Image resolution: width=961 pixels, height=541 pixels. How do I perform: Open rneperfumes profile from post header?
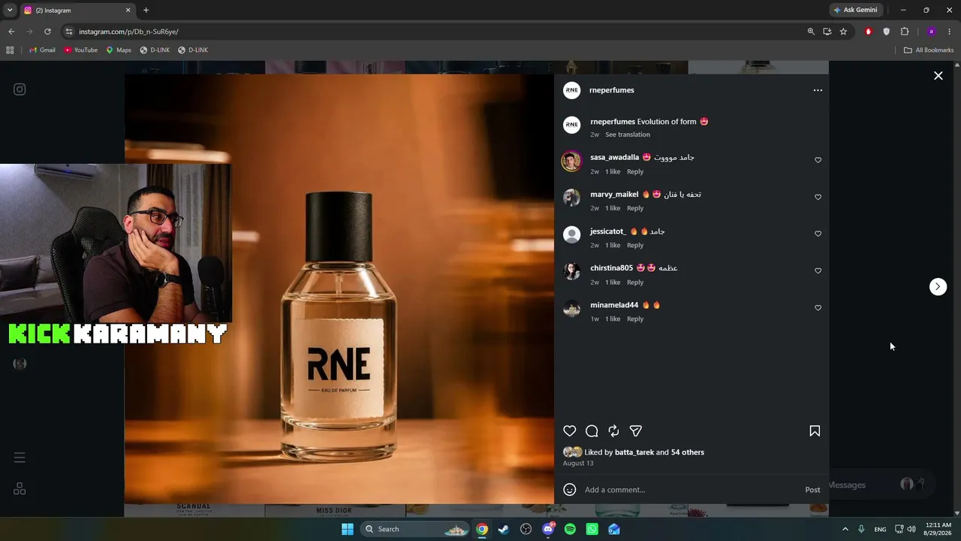[612, 90]
